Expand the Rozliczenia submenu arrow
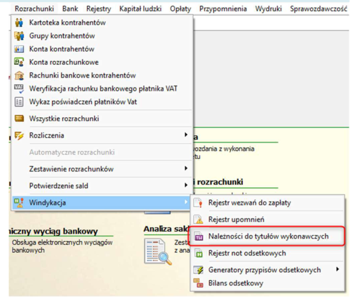Screen dimensions: 350x298 [186, 134]
